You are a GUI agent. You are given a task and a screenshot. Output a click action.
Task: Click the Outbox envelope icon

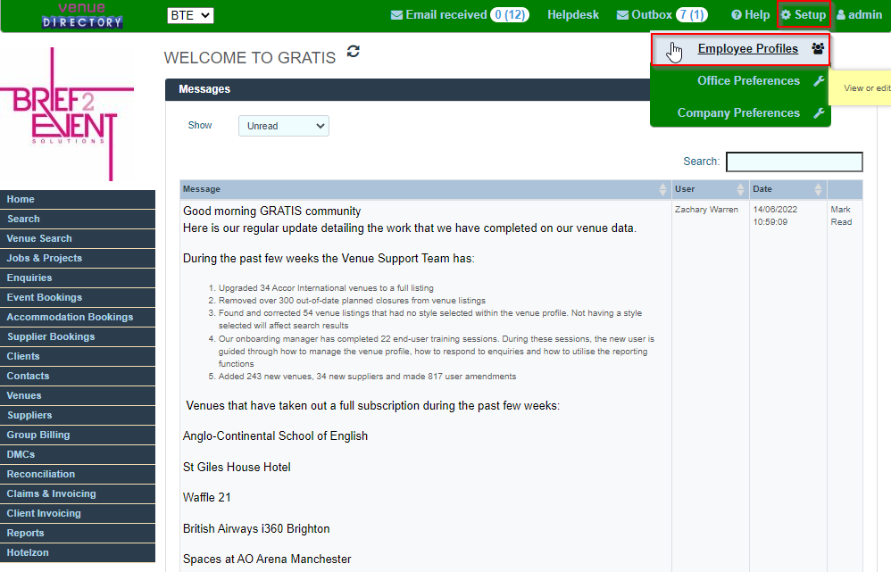(x=623, y=15)
